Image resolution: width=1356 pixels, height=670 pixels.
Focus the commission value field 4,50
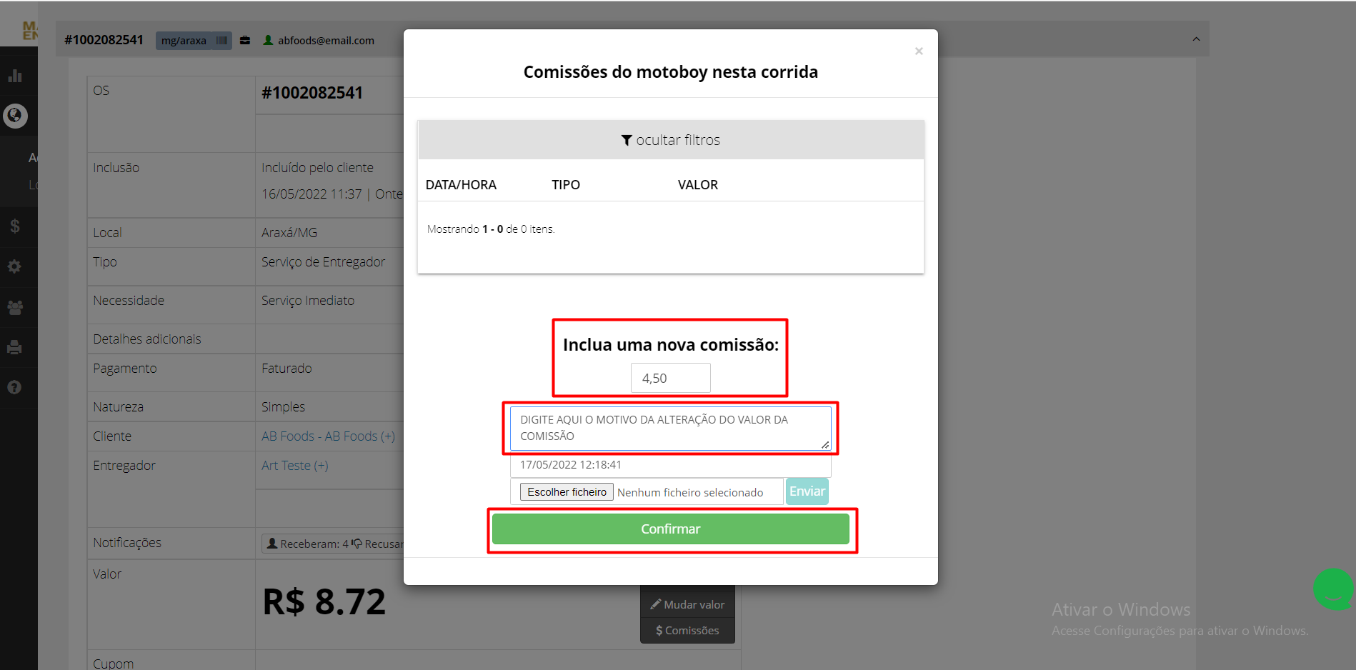coord(671,378)
